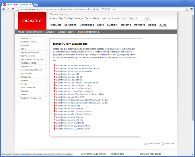Viewport: 195px width, 157px height.
Task: Expand the Communities dropdown
Action: (x=92, y=18)
